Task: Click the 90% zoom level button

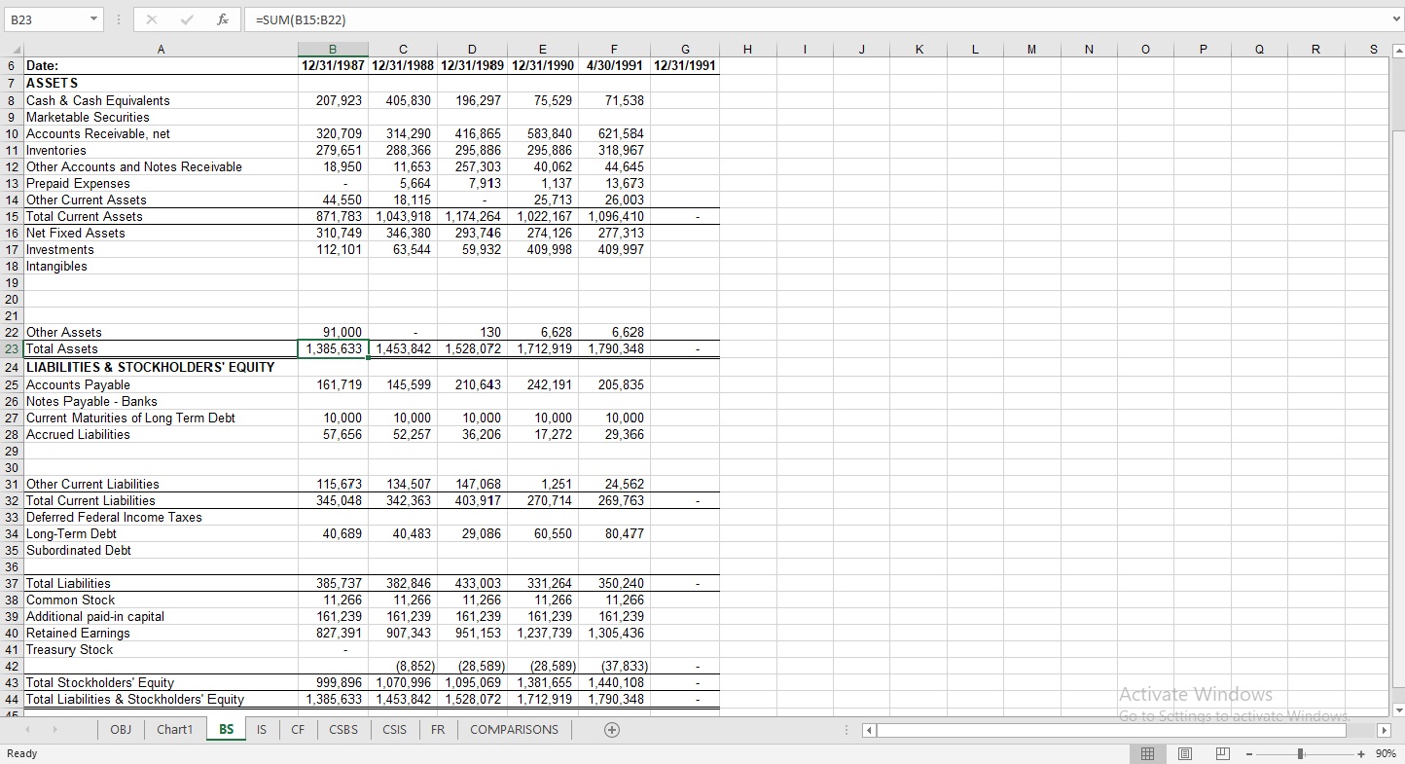Action: click(x=1386, y=752)
